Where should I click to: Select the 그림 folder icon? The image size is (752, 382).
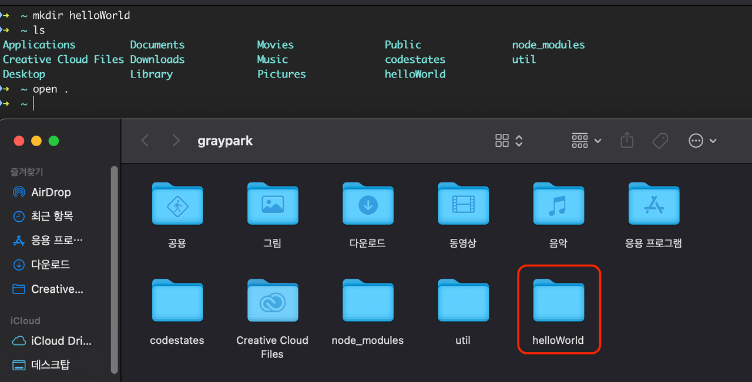(273, 204)
